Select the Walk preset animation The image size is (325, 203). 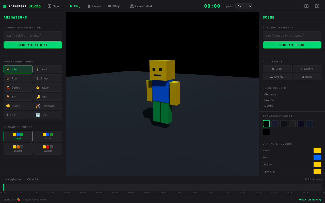[x=48, y=69]
